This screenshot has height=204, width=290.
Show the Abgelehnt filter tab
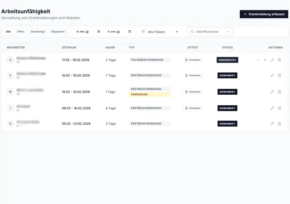[x=58, y=32]
